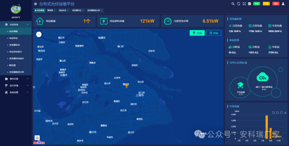The height and width of the screenshot is (146, 289).
Task: Open the user profile icon
Action: point(283,4)
